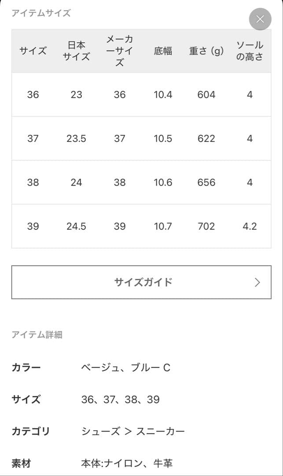Image resolution: width=283 pixels, height=476 pixels.
Task: Click the 24.5 Japan size cell
Action: tap(76, 226)
